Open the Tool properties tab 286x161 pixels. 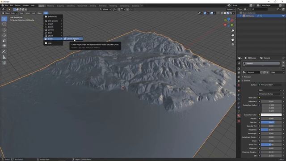click(239, 63)
